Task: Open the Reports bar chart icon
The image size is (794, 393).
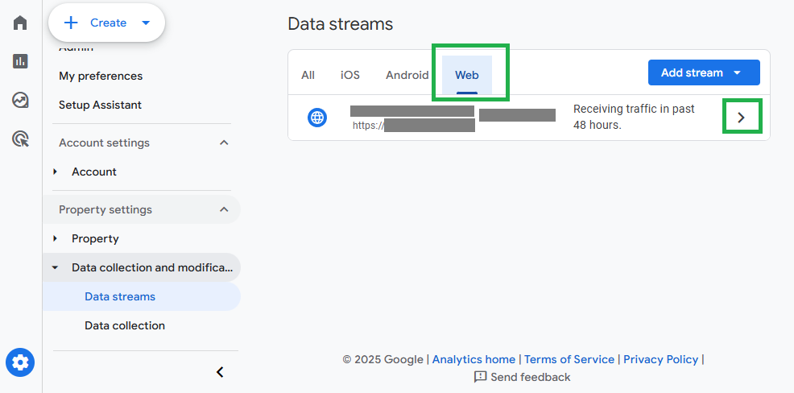Action: point(20,61)
